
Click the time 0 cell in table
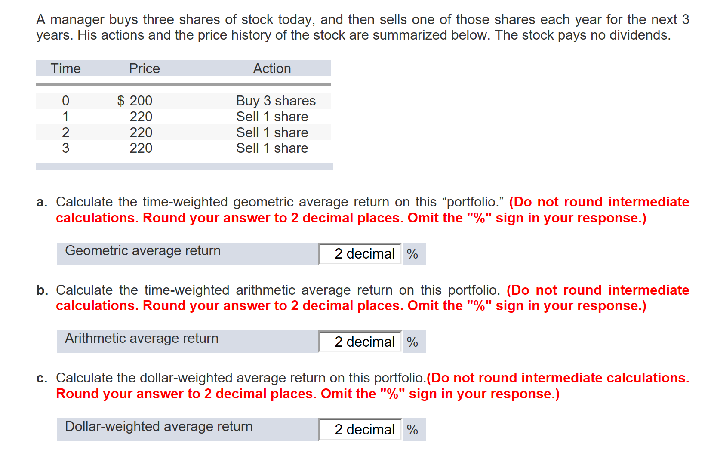(66, 101)
